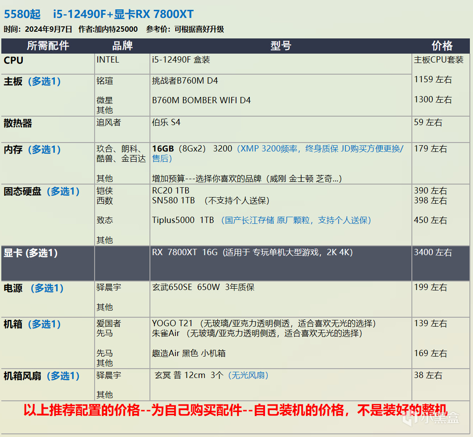Click the date text '2024年9月7日'
This screenshot has height=437, width=473.
click(x=49, y=29)
